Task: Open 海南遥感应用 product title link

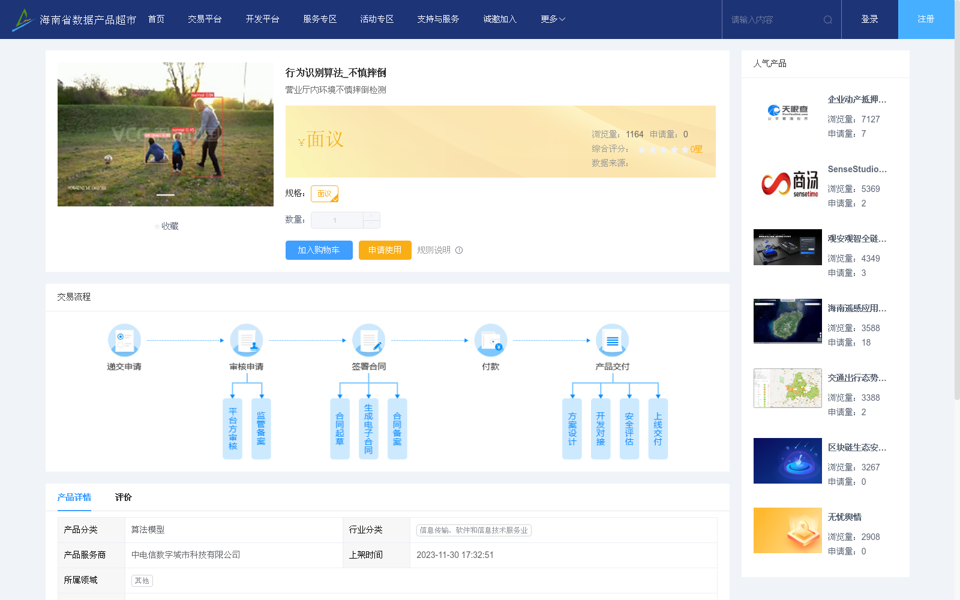Action: (857, 308)
